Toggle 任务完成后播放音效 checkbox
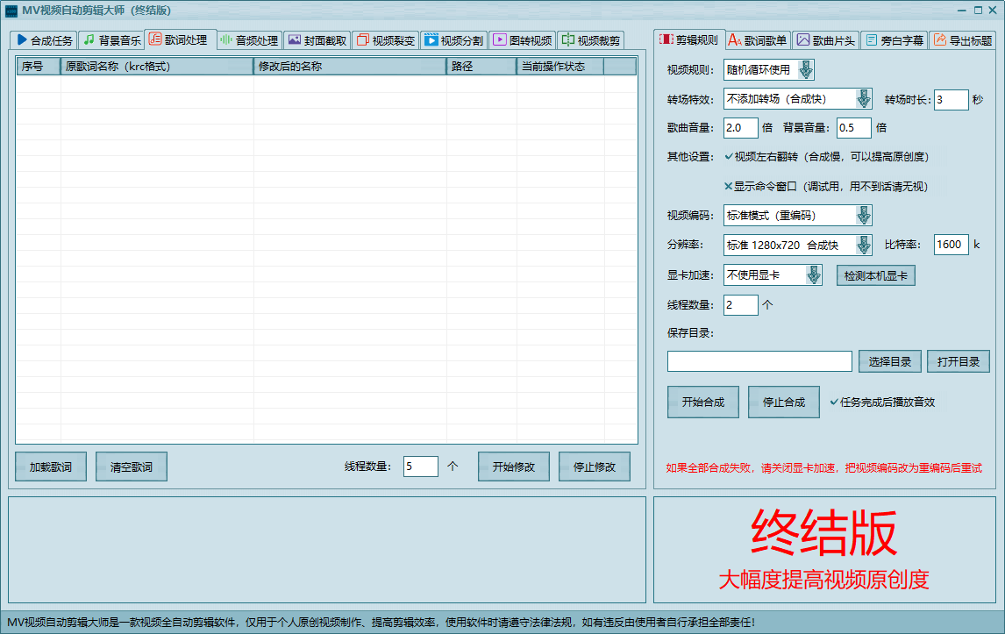Viewport: 1005px width, 634px height. (834, 402)
